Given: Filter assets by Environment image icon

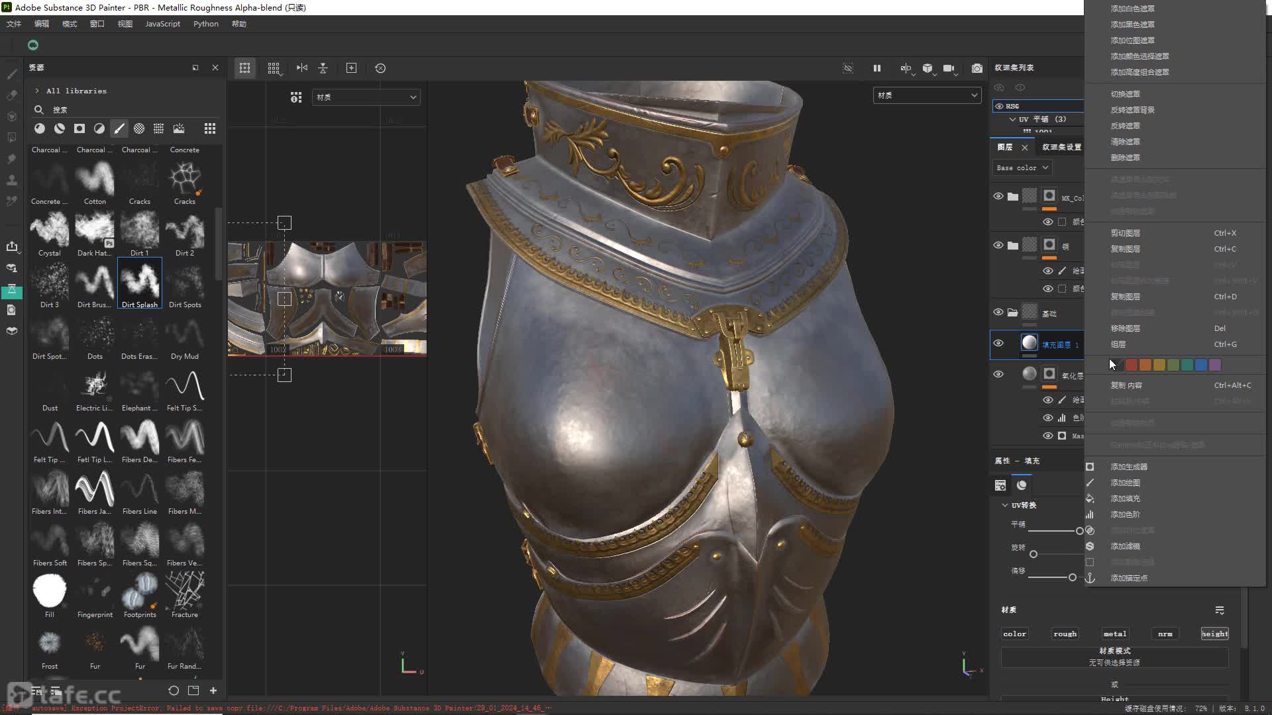Looking at the screenshot, I should (x=179, y=128).
